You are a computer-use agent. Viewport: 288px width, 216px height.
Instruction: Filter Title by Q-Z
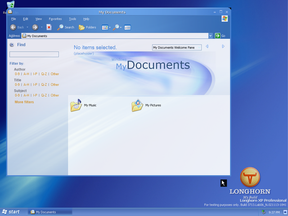44,85
